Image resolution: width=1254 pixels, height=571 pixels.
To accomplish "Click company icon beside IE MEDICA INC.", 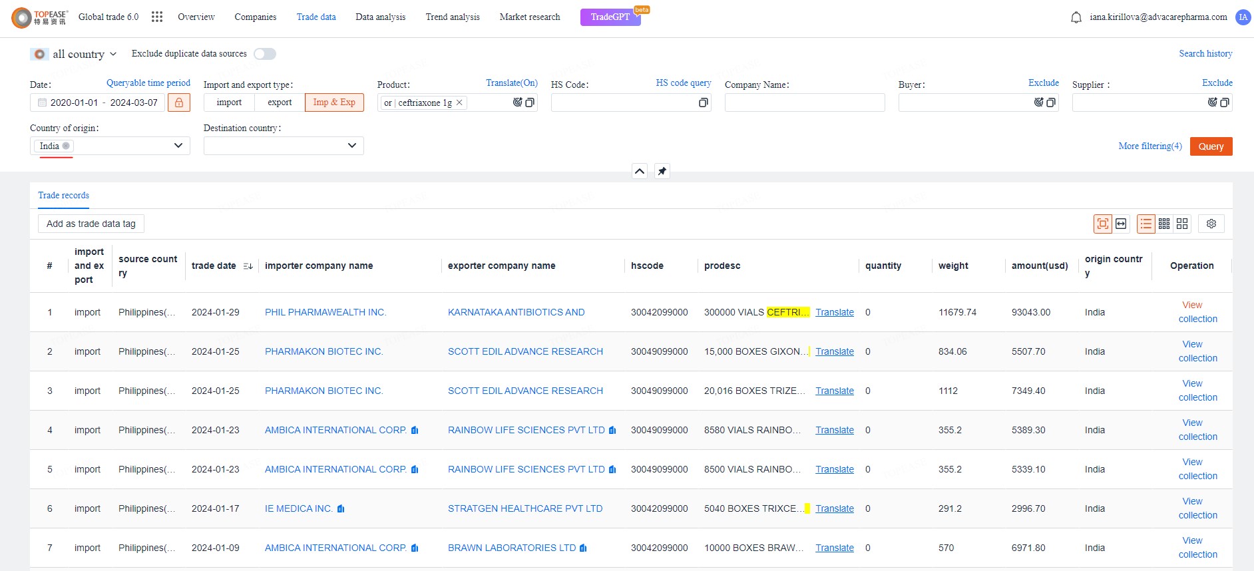I will (341, 509).
